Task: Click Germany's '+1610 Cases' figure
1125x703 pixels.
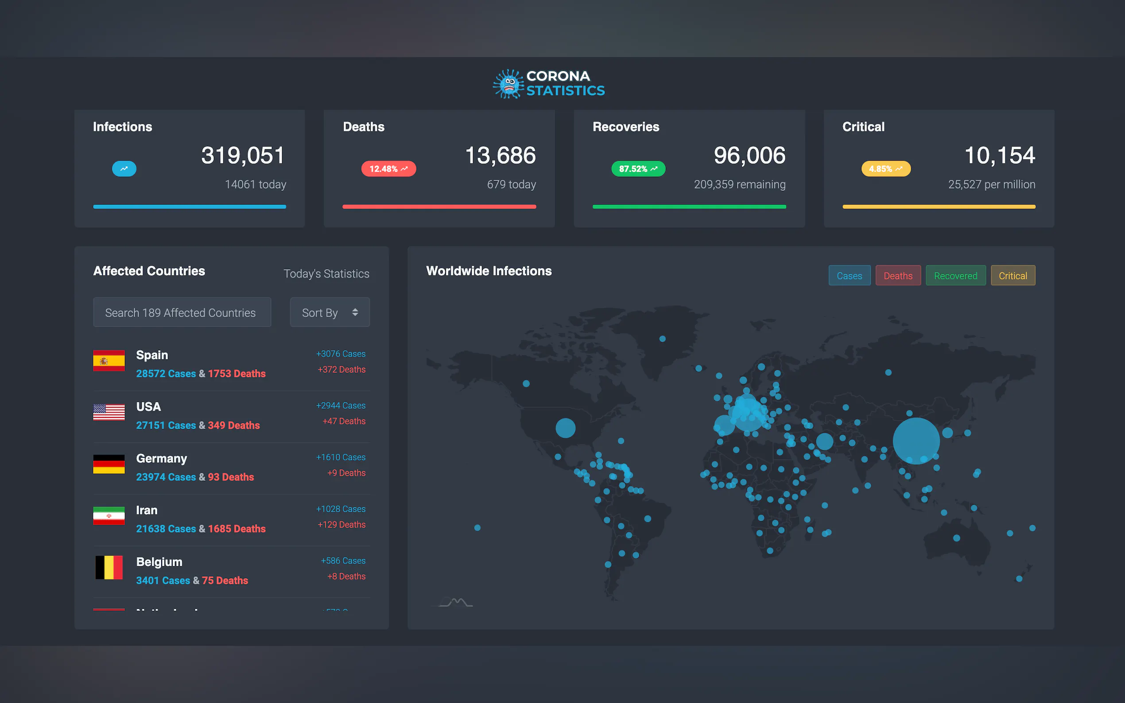Action: (341, 457)
